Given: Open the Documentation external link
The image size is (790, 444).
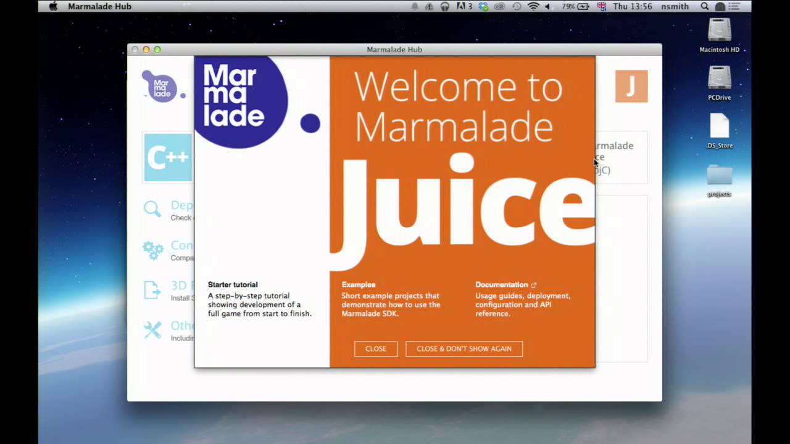Looking at the screenshot, I should click(501, 285).
